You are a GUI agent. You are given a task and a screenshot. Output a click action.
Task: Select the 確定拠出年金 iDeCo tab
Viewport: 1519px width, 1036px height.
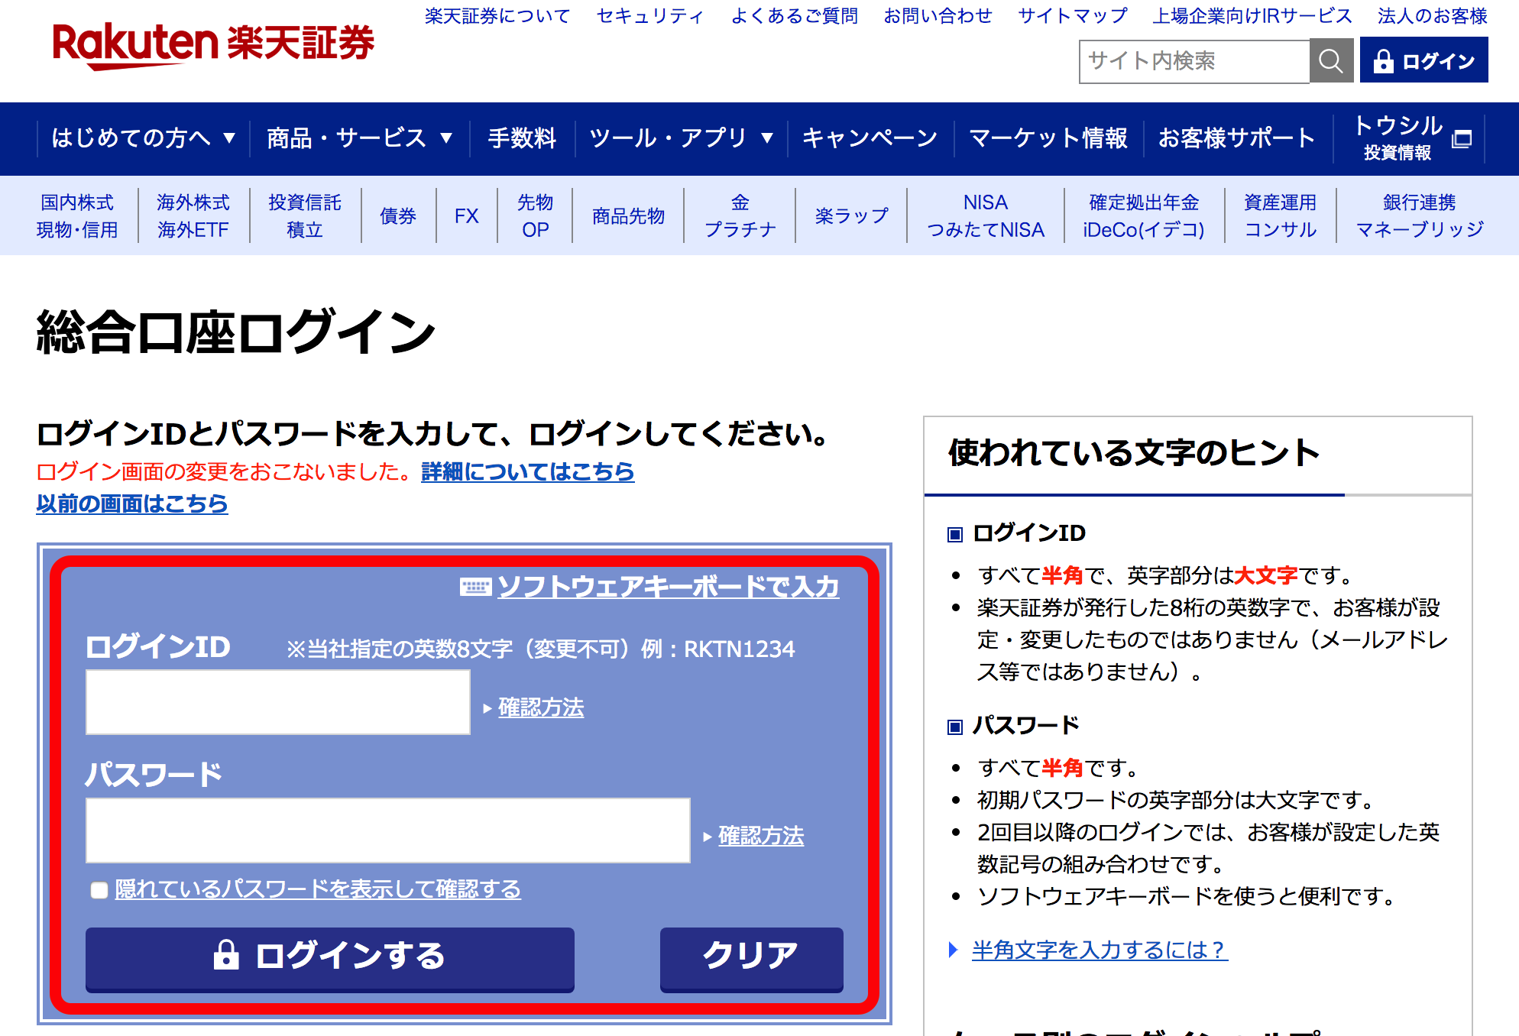(x=1144, y=216)
